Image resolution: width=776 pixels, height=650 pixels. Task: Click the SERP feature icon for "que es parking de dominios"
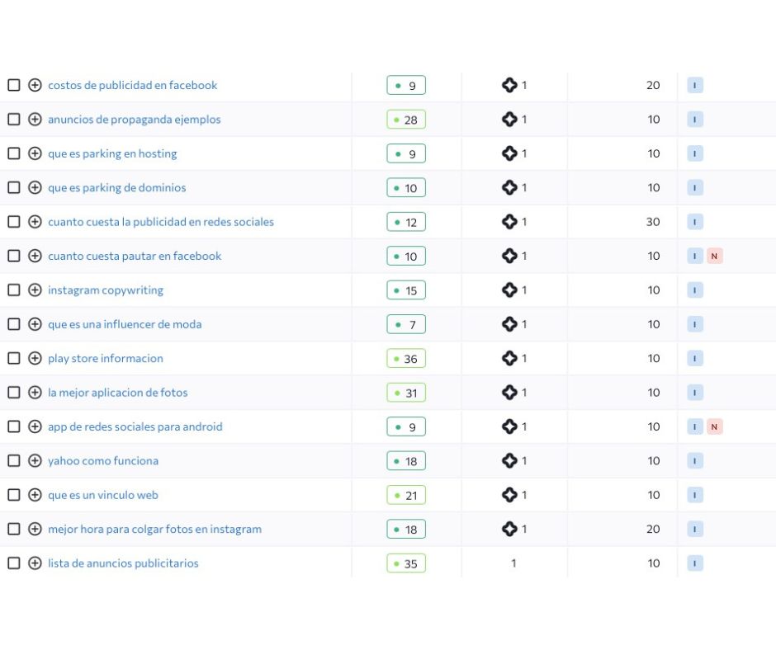[509, 188]
